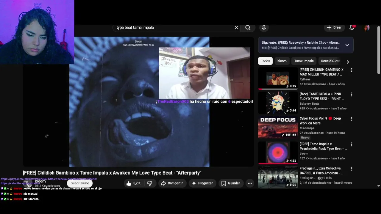Click the Compartir share button
This screenshot has height=214, width=381.
click(172, 183)
